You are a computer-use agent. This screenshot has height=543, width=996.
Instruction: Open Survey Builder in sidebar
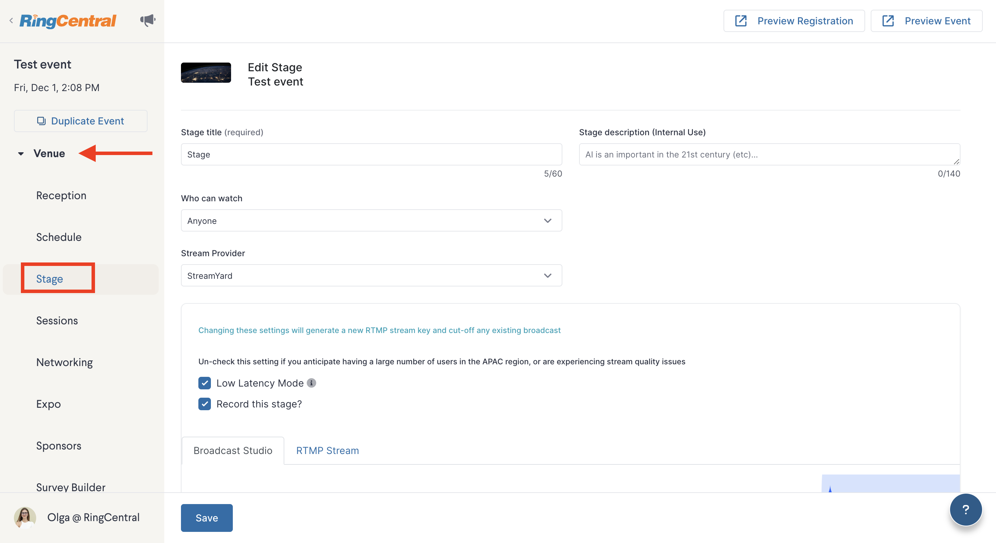71,487
